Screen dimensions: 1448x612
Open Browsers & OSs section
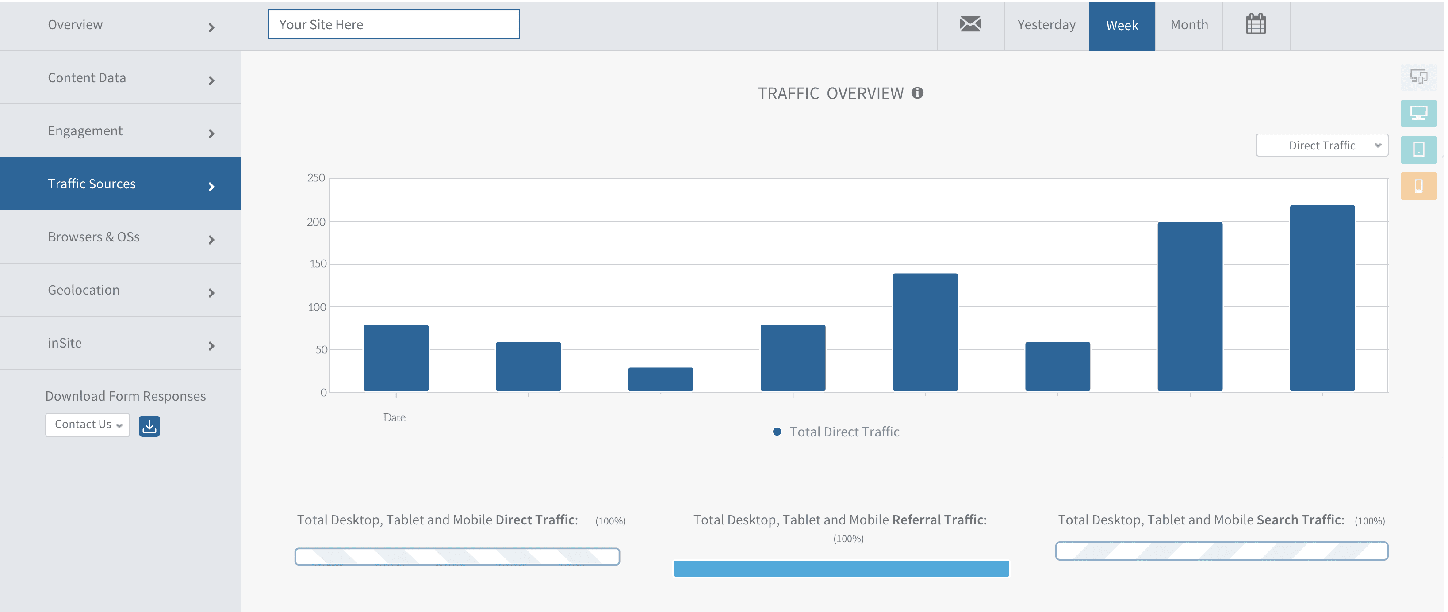[120, 237]
